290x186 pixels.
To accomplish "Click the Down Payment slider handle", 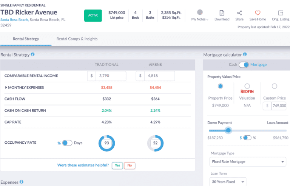I will coord(228,130).
